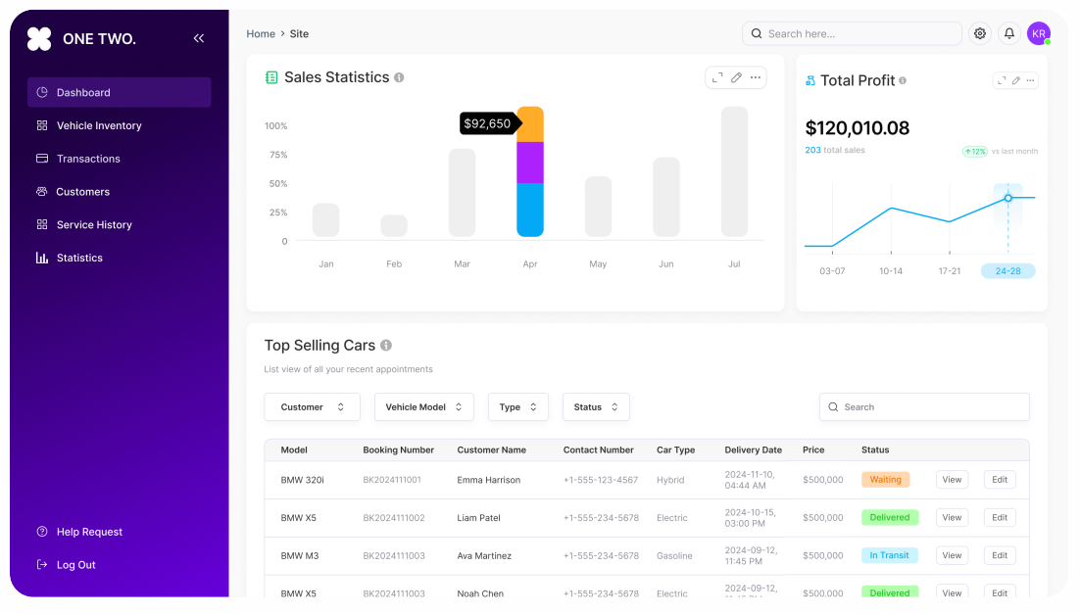1080x614 pixels.
Task: Open Sales Statistics more options menu
Action: coord(755,77)
